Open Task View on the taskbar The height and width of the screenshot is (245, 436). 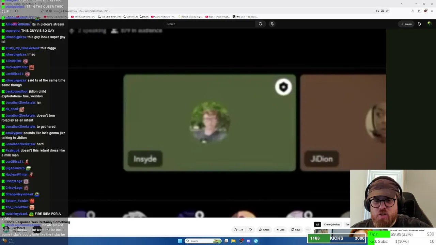click(x=226, y=241)
